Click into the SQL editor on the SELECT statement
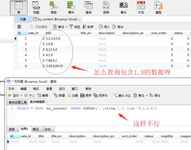 click(x=86, y=108)
